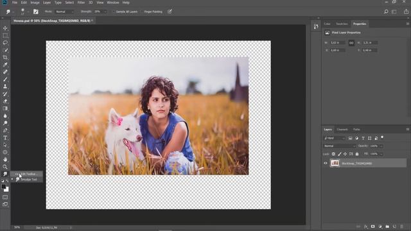The width and height of the screenshot is (411, 231).
Task: Open the Opacity dropdown arrow
Action: pyautogui.click(x=381, y=146)
